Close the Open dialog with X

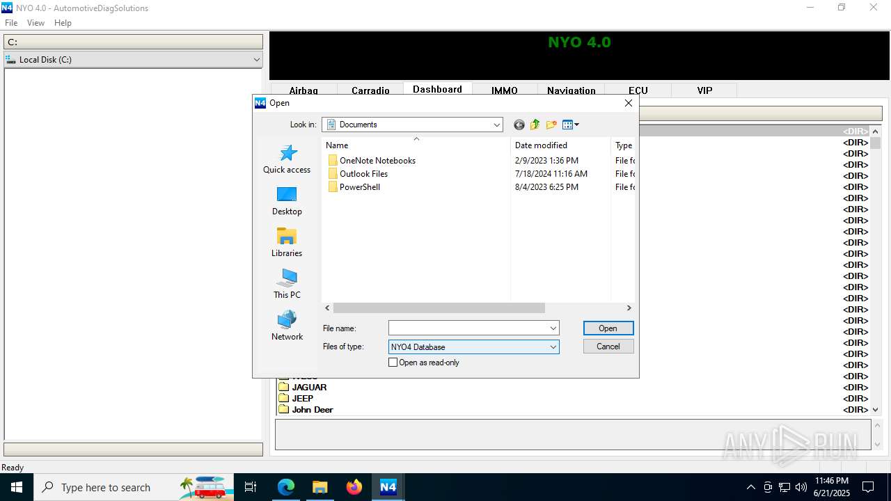coord(628,103)
